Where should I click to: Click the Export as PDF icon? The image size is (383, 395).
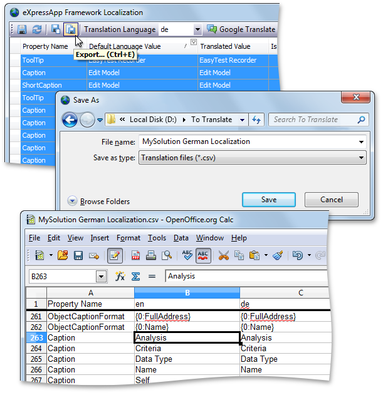click(x=135, y=255)
